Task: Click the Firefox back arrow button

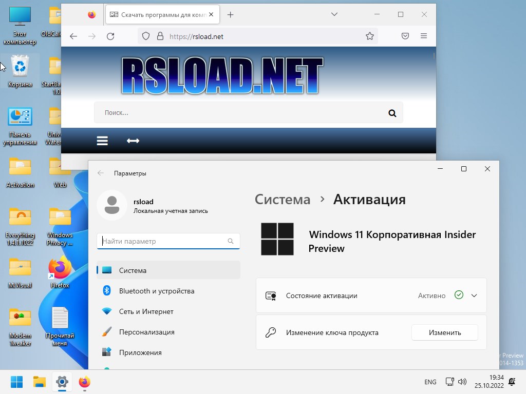Action: (73, 36)
